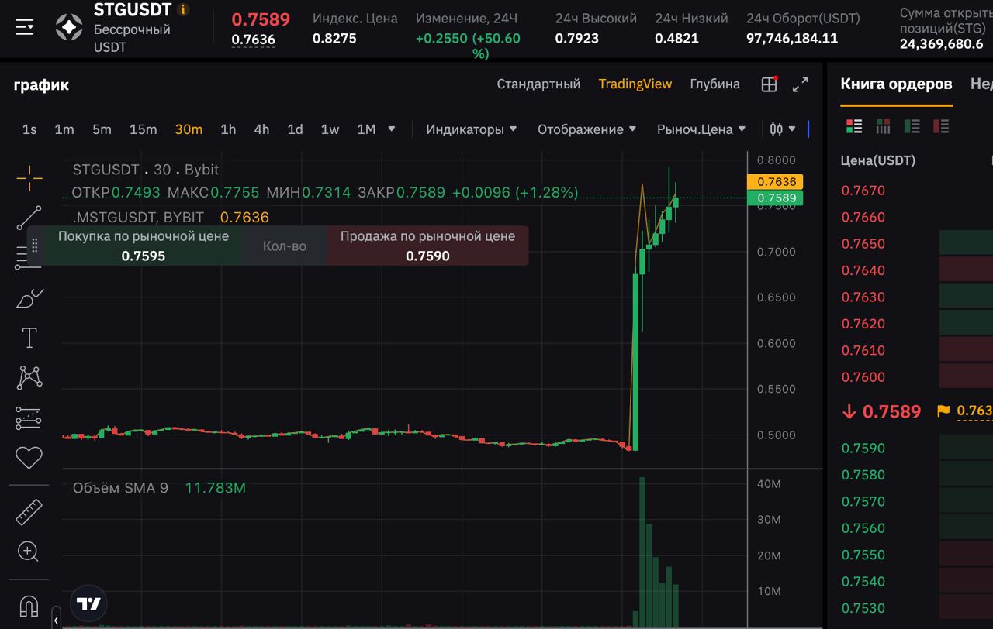This screenshot has height=629, width=993.
Task: Set the chart interval to 4h
Action: 261,129
